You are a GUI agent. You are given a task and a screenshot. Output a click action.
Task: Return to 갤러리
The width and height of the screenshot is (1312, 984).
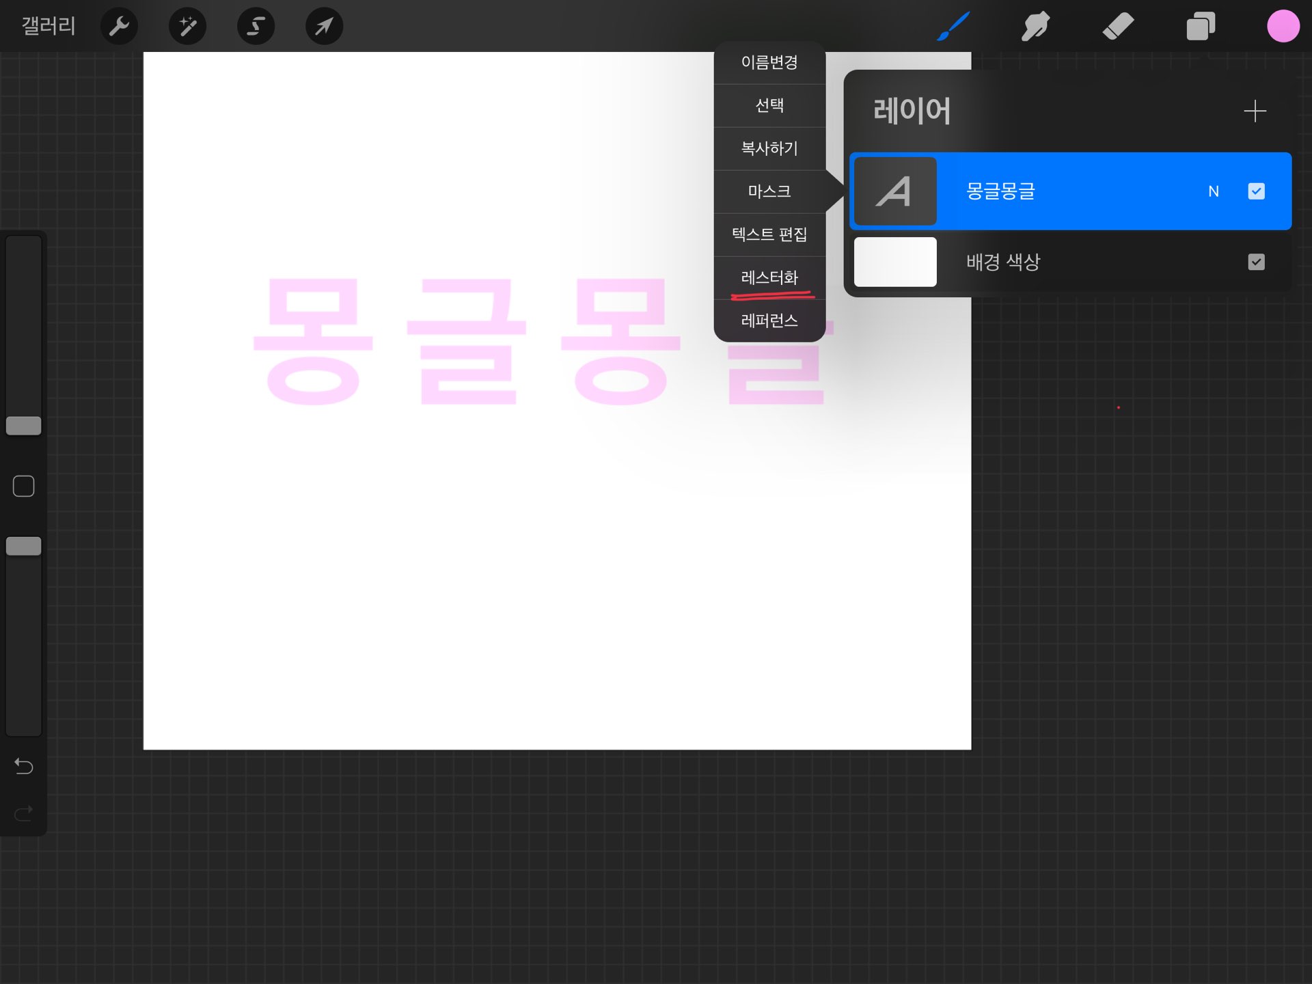(48, 26)
